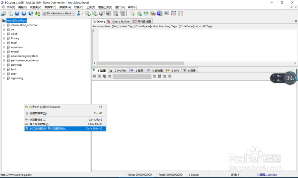Click the network speed widget showing 39%
Viewport: 298px width, 178px height.
click(x=284, y=78)
